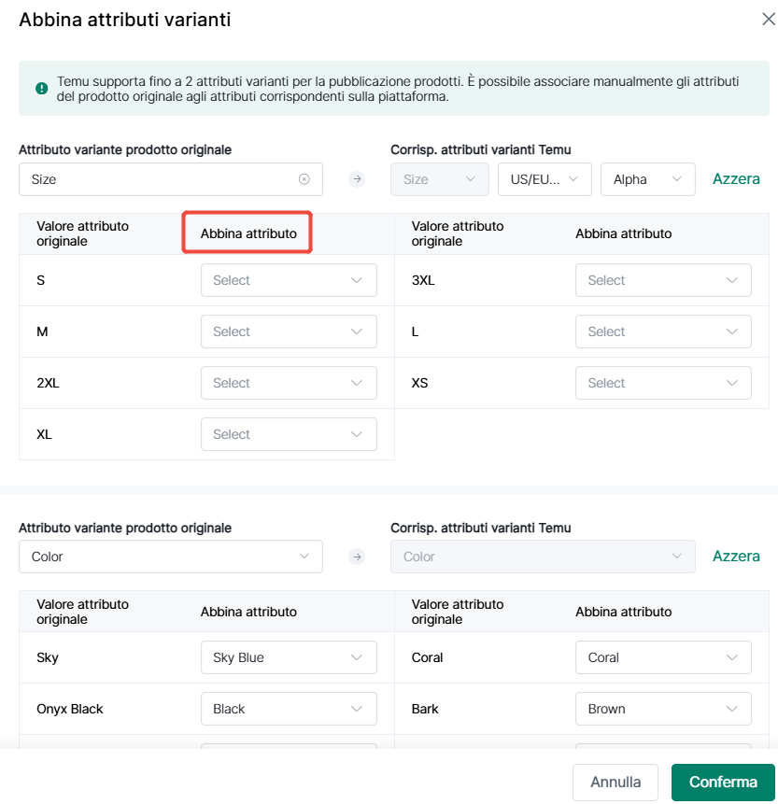778x804 pixels.
Task: Click the green info icon in banner
Action: (41, 88)
